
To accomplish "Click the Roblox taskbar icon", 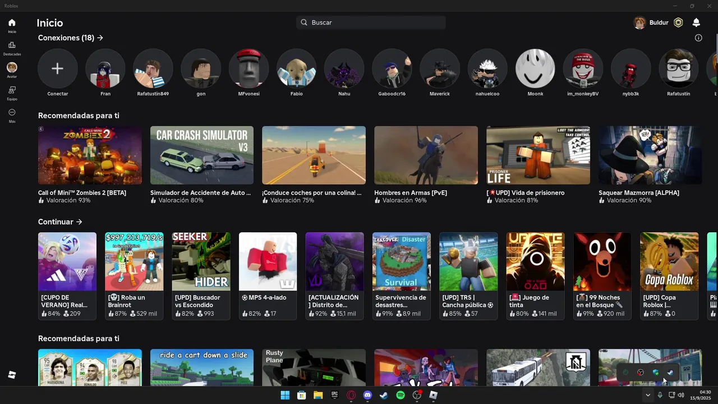I will [x=433, y=395].
